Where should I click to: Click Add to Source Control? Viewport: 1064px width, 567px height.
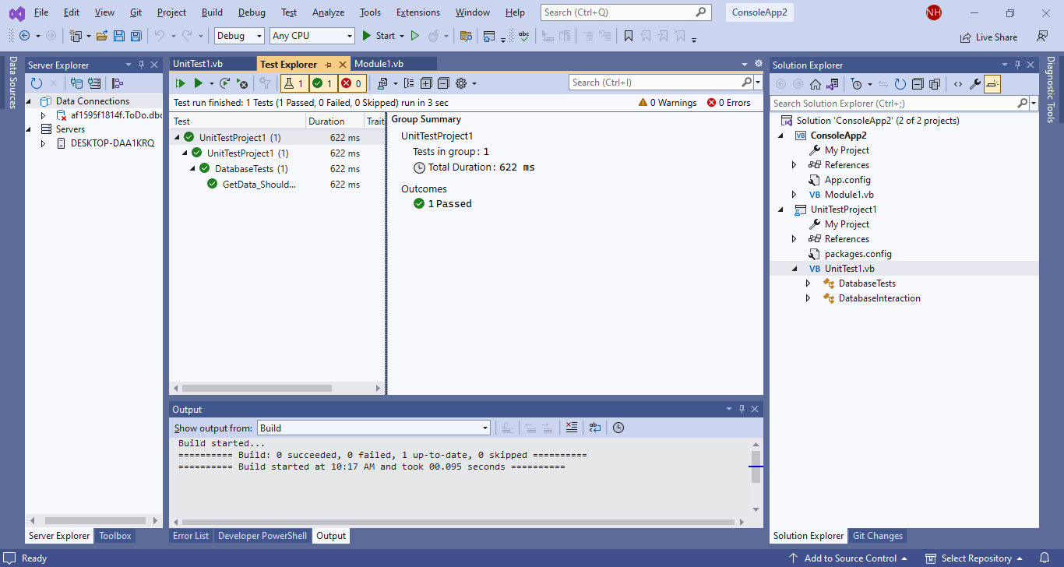click(850, 558)
